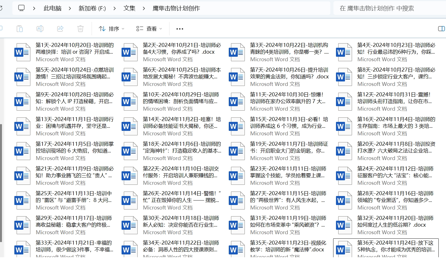446x262 pixels.
Task: Select file name 第34天-2024年11月22日-培训师必备
Action: point(181,246)
